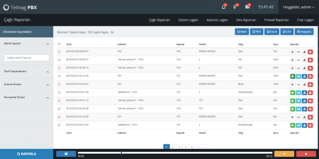Screen dimensions: 319x159
Task: Listen via speaker for 2016-03-05 06:36:12 call
Action: click(x=298, y=68)
